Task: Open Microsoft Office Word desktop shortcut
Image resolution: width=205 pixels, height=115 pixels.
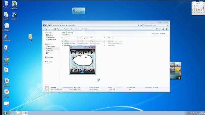Action: point(6,83)
